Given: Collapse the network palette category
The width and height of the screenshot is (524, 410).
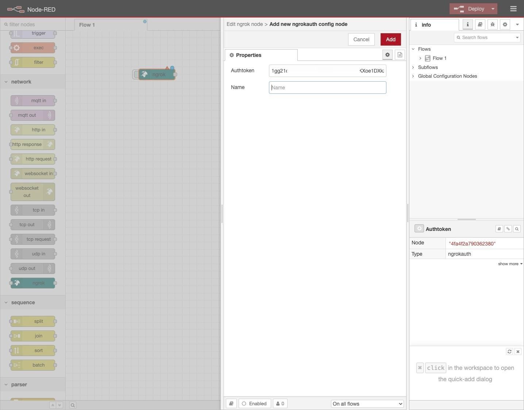Looking at the screenshot, I should [21, 81].
